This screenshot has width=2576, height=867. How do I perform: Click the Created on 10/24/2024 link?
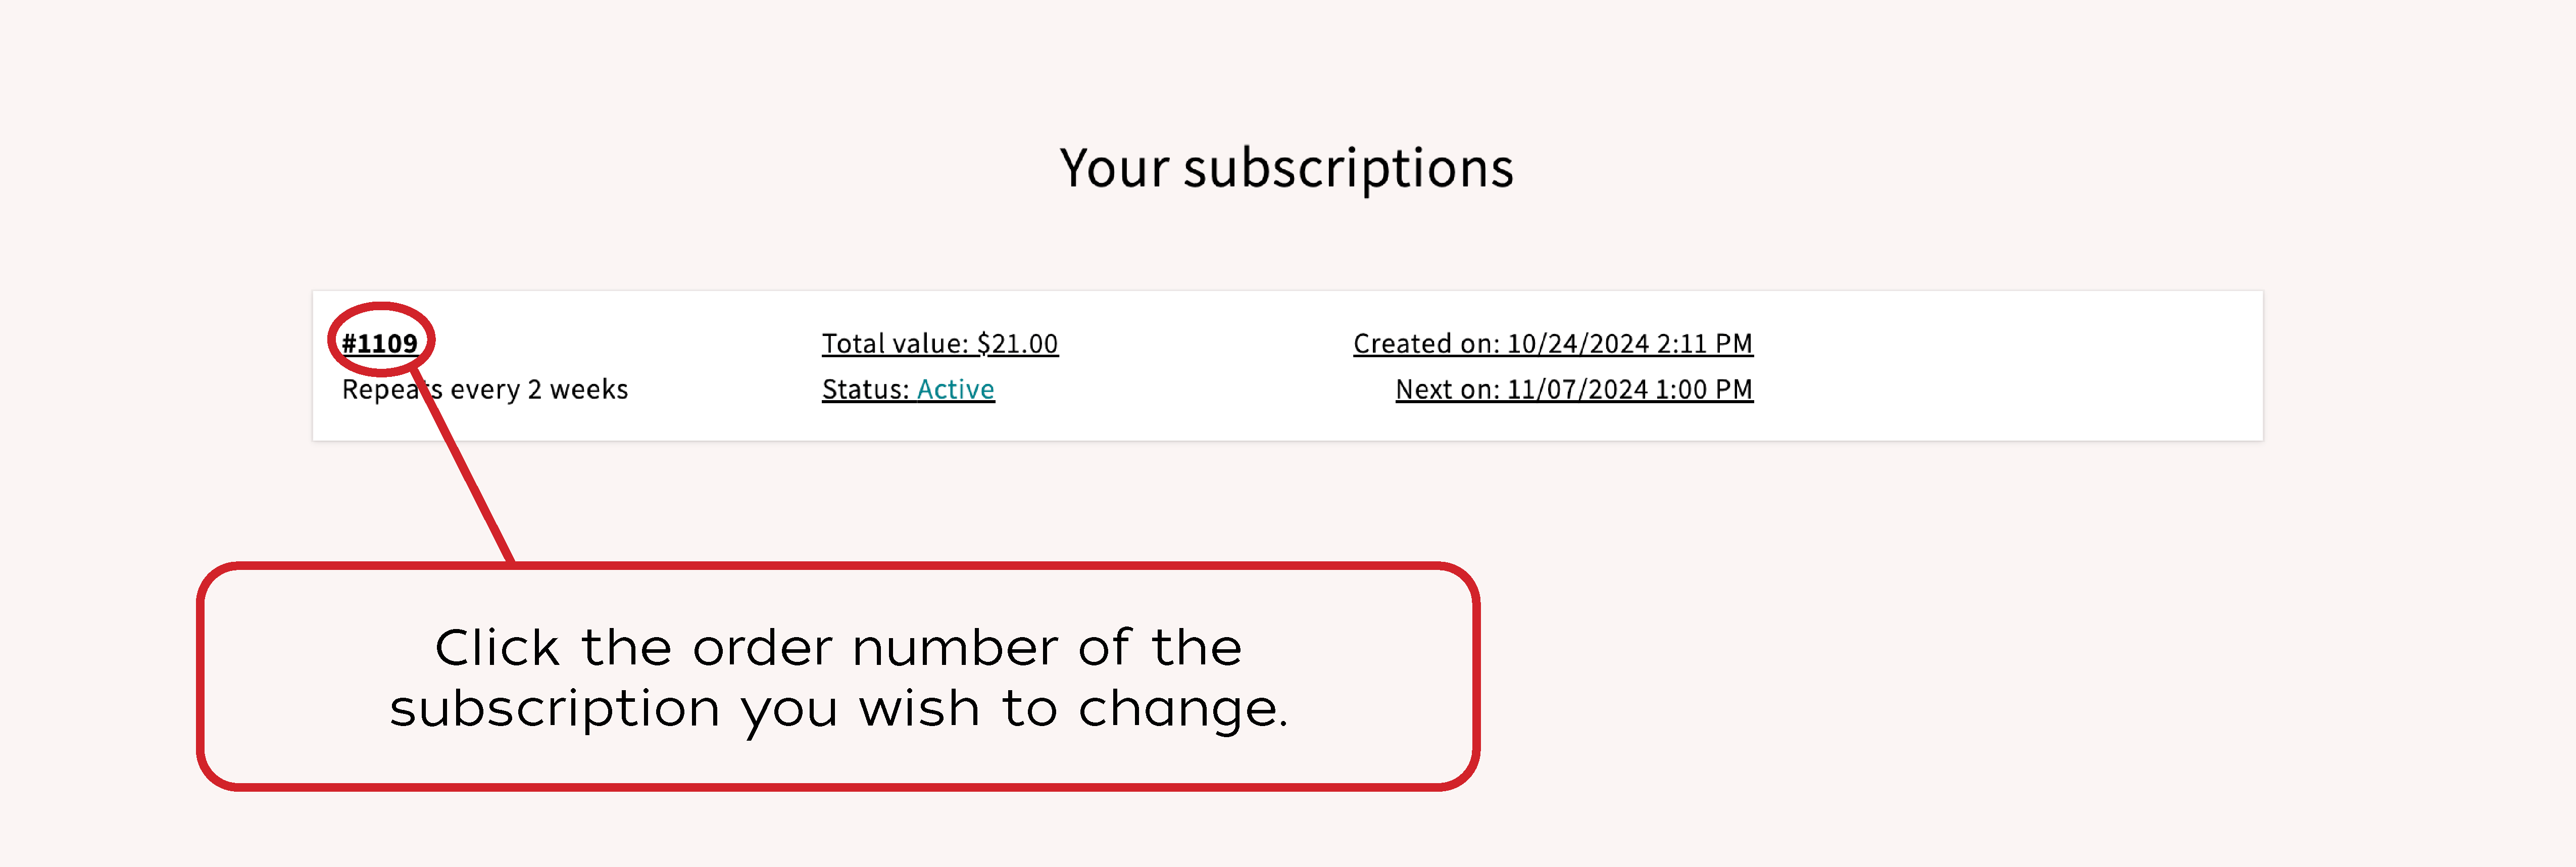[1552, 343]
